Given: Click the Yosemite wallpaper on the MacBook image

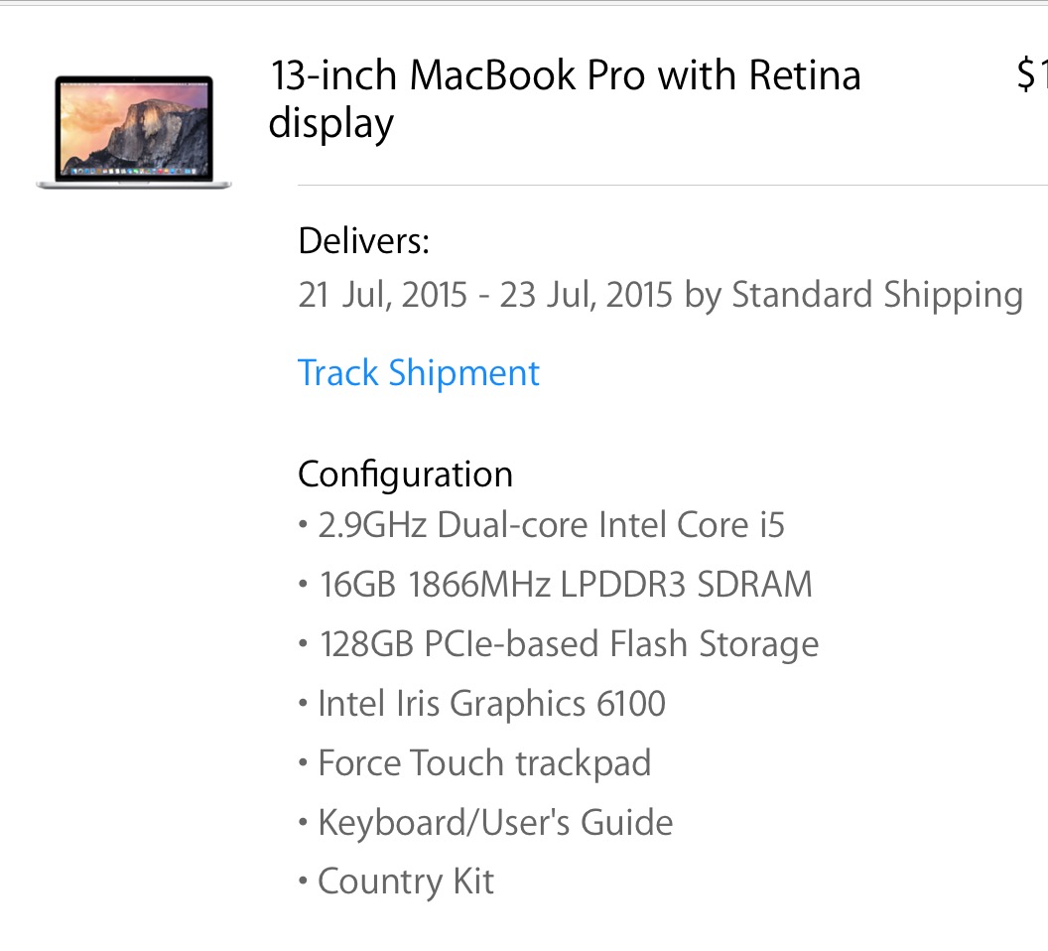Looking at the screenshot, I should [134, 127].
